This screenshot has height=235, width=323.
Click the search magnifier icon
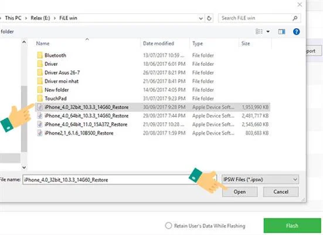click(x=295, y=18)
